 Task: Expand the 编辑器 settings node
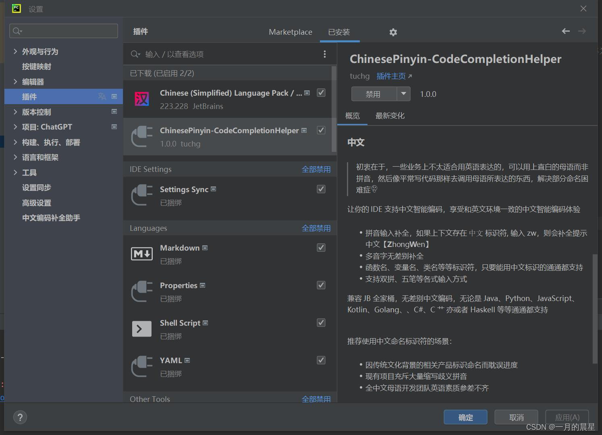click(15, 82)
